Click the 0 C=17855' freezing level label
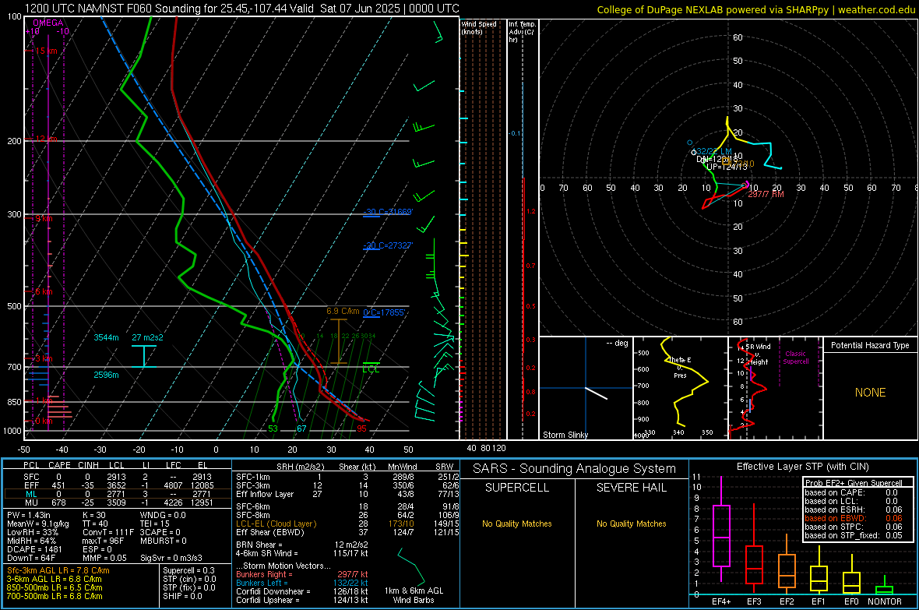The image size is (919, 610). coord(384,312)
